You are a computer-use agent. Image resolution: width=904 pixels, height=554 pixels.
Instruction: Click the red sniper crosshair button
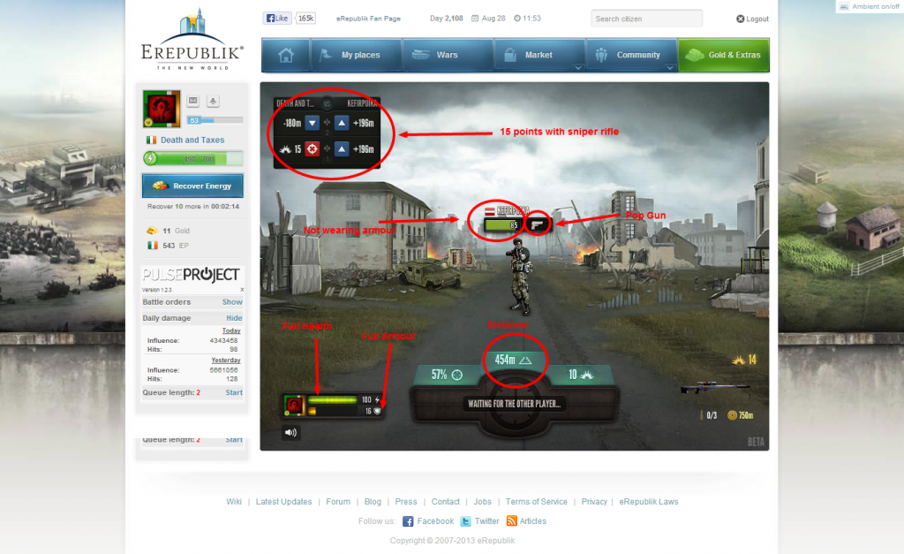click(x=312, y=149)
